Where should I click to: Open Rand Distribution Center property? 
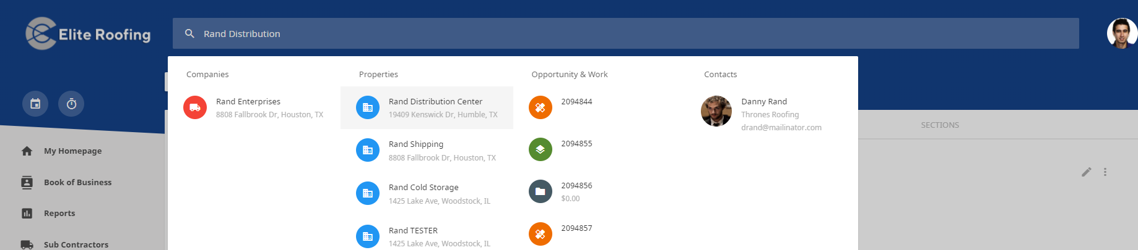(427, 107)
